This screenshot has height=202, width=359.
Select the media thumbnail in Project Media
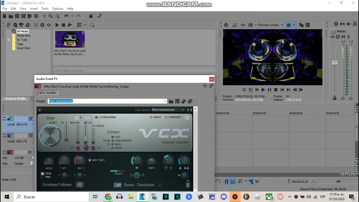click(x=70, y=39)
